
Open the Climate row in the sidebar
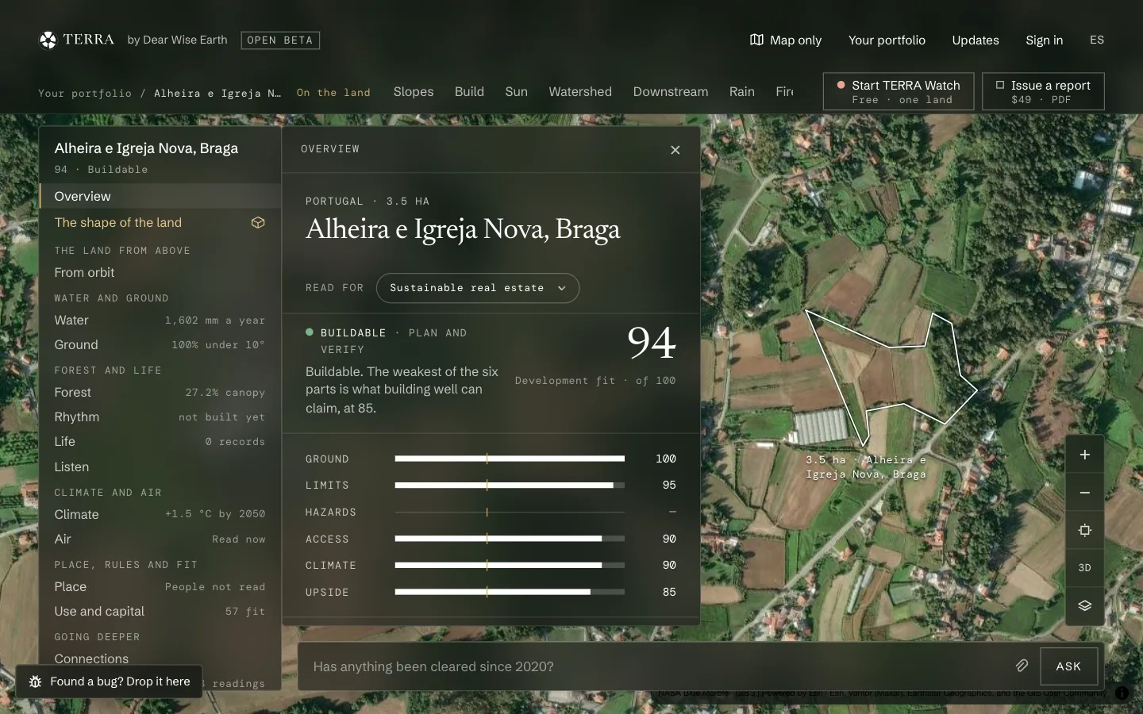point(160,514)
